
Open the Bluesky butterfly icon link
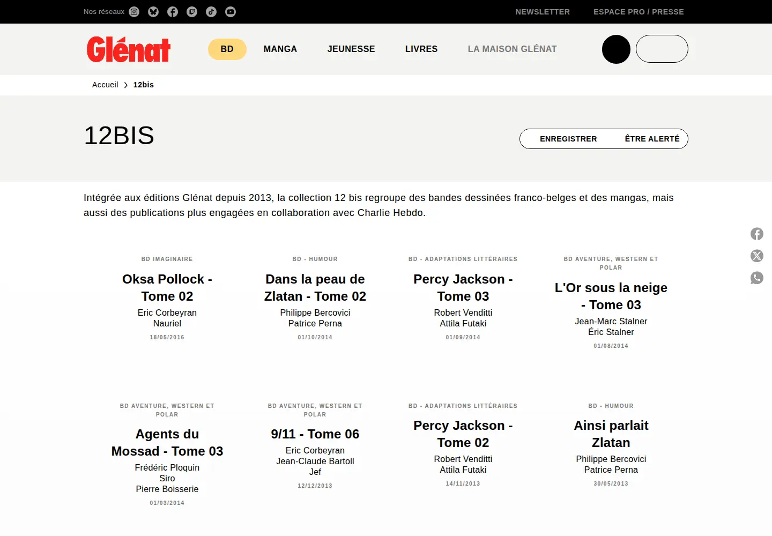point(153,12)
